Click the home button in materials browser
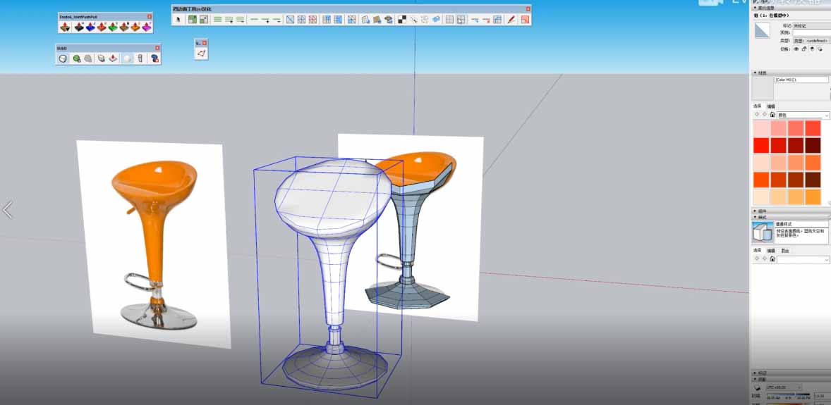The width and height of the screenshot is (831, 405). [x=772, y=115]
